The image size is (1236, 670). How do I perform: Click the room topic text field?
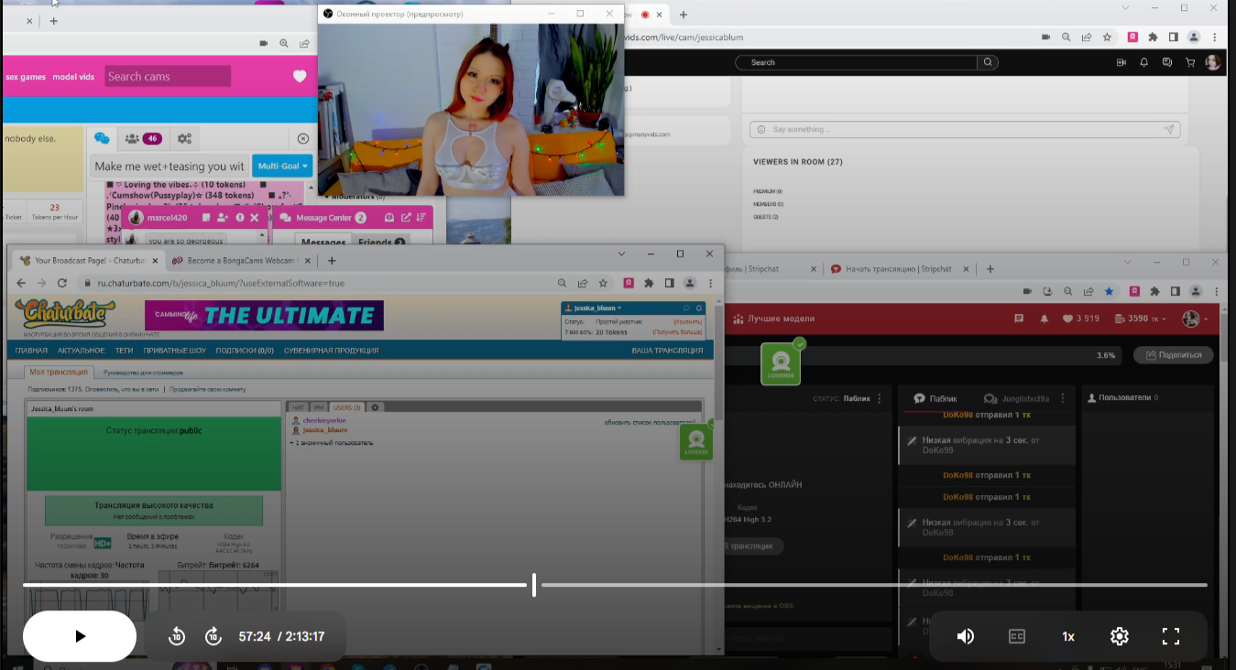click(170, 166)
